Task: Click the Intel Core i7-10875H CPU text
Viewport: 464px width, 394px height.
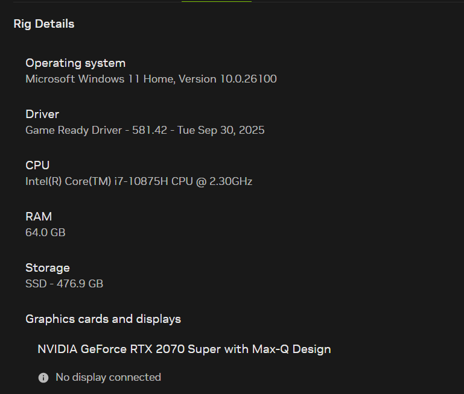Action: pyautogui.click(x=139, y=181)
